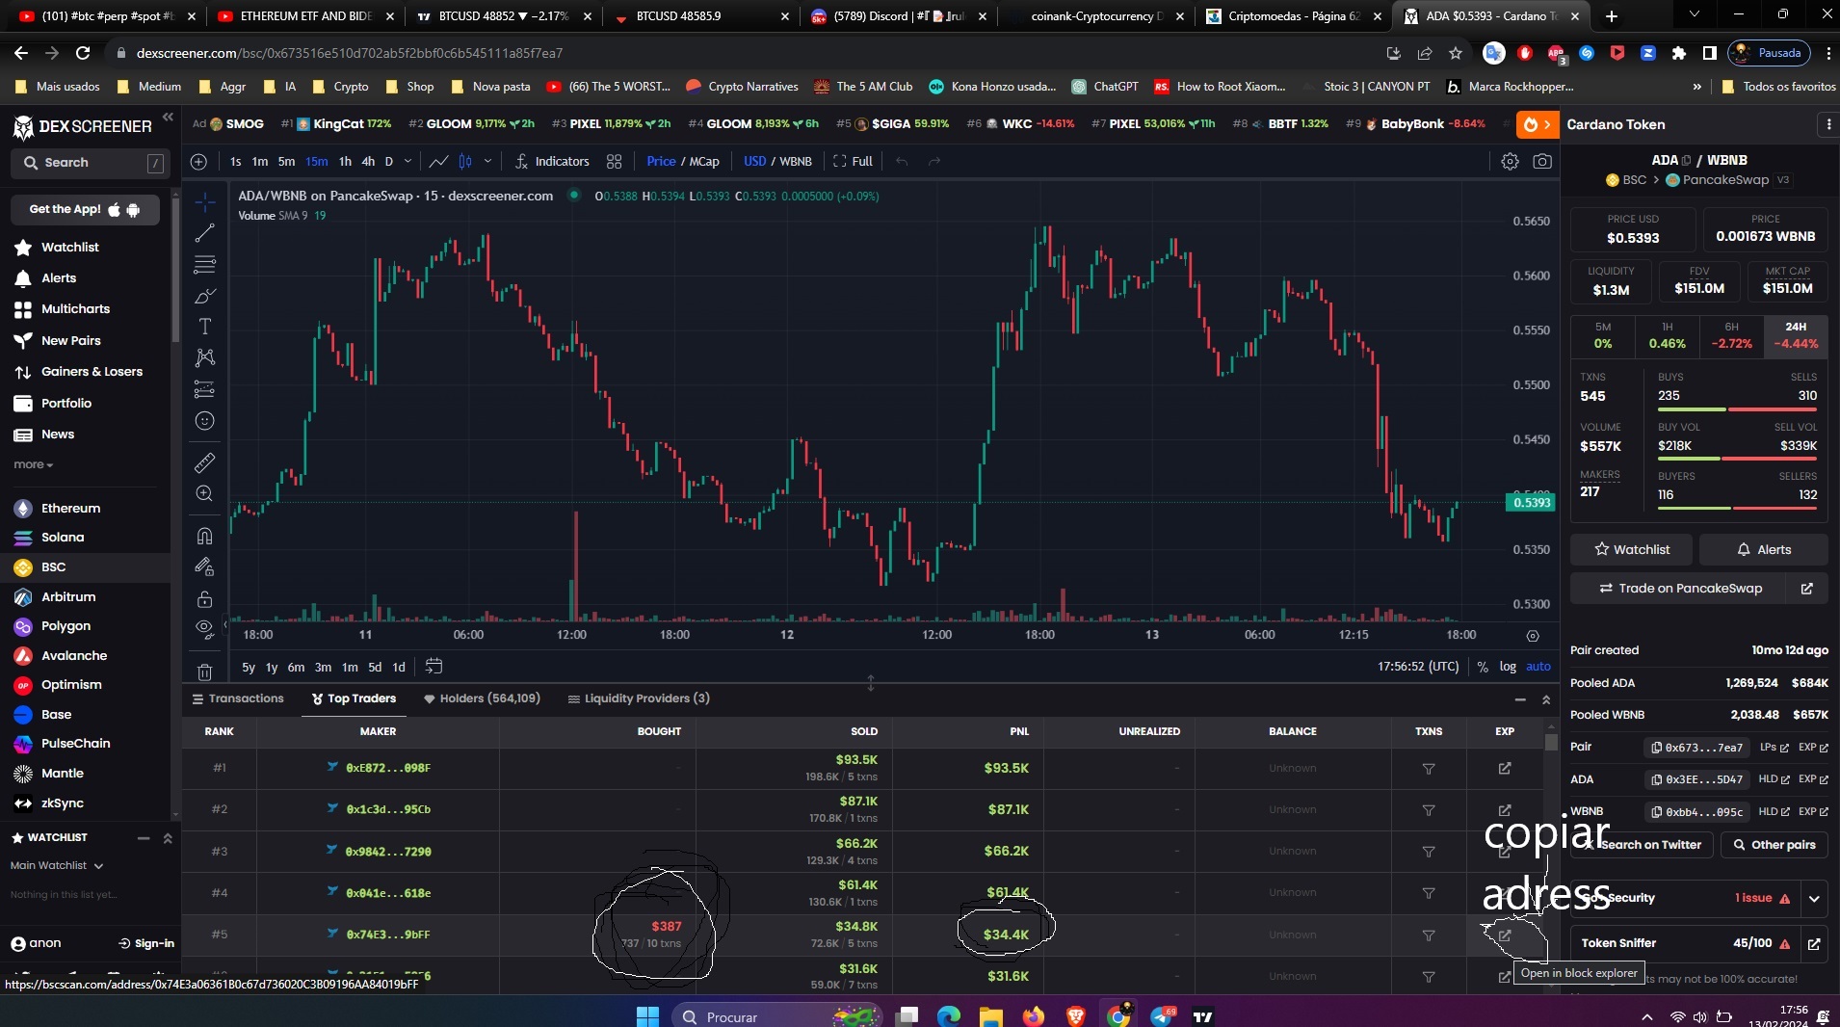The height and width of the screenshot is (1027, 1840).
Task: Open maker 0x1c3d...95Cb in block explorer
Action: coord(1505,809)
